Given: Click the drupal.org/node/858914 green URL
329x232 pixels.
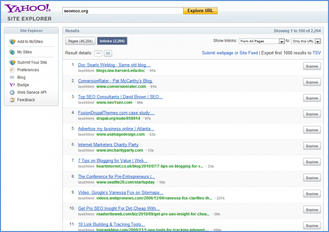Looking at the screenshot, I should [118, 118].
